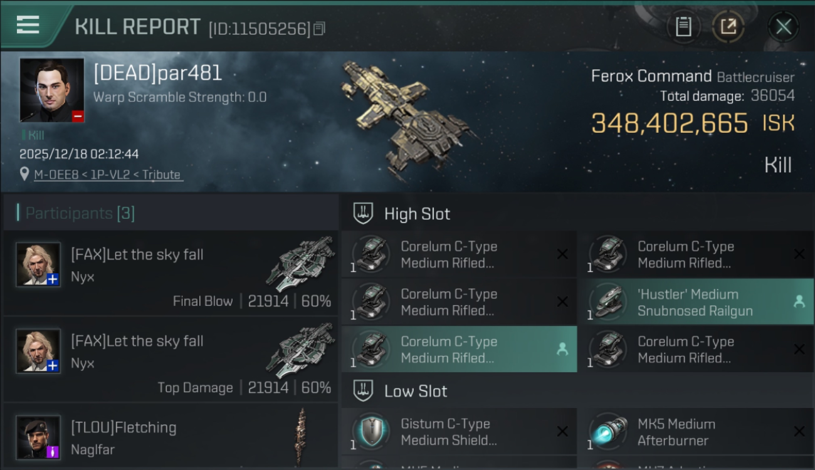Open the hamburger menu
The width and height of the screenshot is (815, 470).
coord(28,25)
